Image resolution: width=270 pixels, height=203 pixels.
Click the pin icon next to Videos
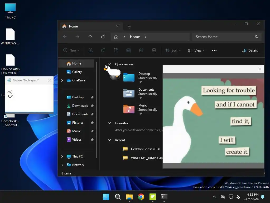[92, 140]
